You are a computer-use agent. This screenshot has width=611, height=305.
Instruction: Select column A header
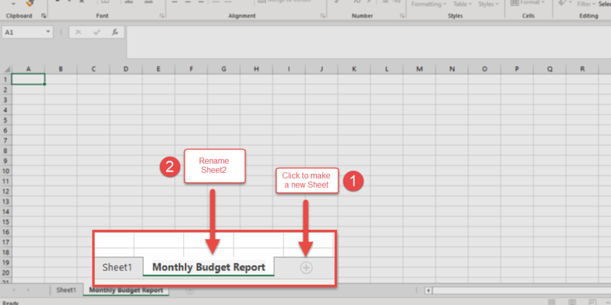coord(28,69)
